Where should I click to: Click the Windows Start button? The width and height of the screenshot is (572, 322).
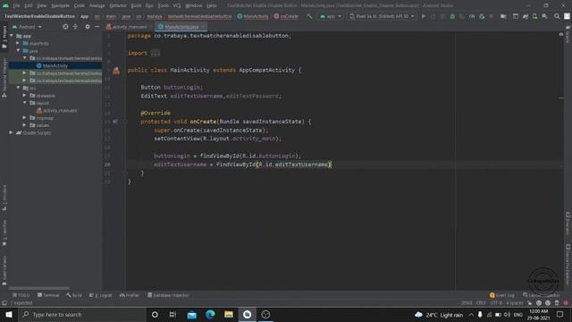[9, 314]
